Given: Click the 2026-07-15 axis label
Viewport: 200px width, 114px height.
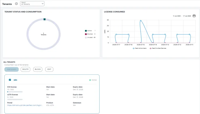Looking at the screenshot, I should [140, 45].
